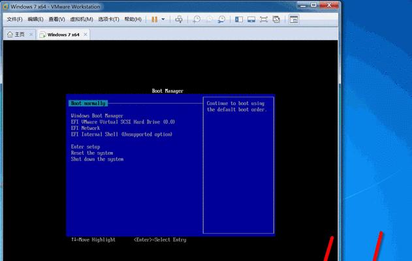This screenshot has height=261, width=412.
Task: Select the Reset the system entry
Action: (x=92, y=153)
